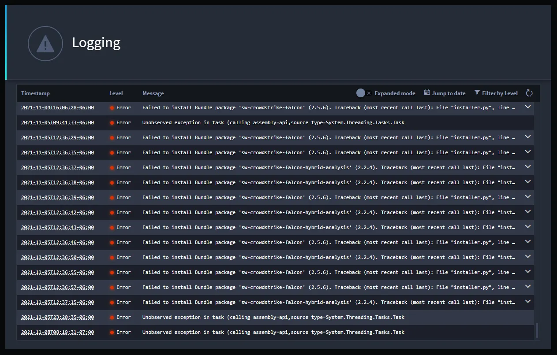Click the red Error dot in the 12:36:46 row
557x355 pixels.
112,242
